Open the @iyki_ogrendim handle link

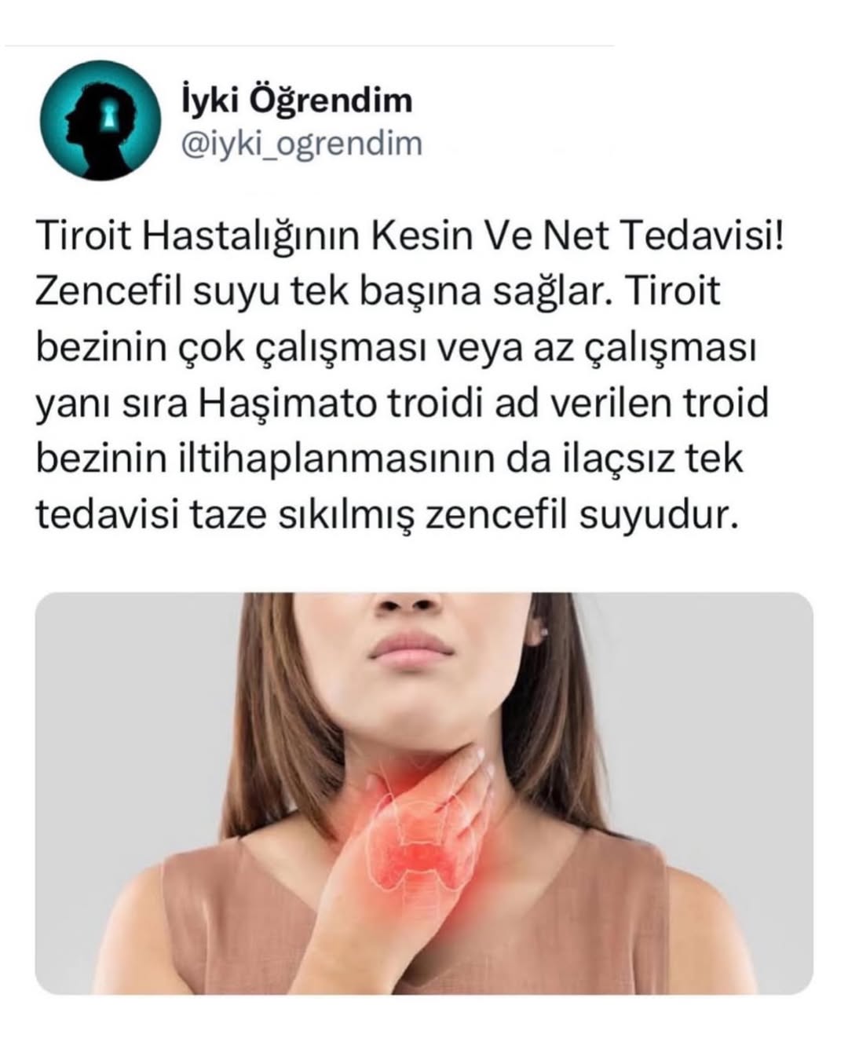(302, 144)
